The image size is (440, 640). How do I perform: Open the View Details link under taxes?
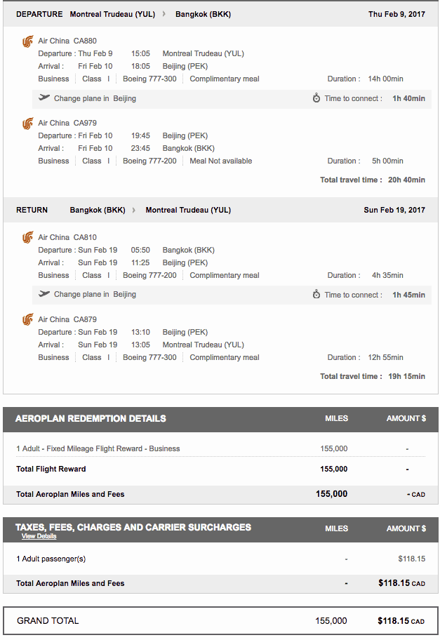tap(39, 536)
